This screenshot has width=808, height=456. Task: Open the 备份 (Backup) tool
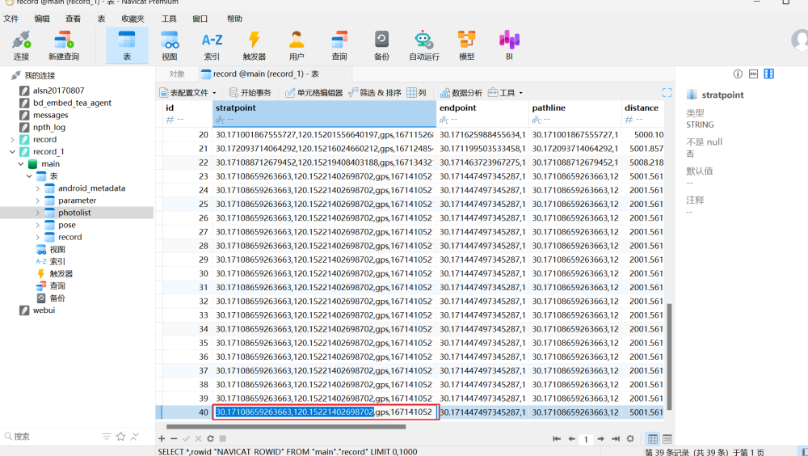coord(381,44)
